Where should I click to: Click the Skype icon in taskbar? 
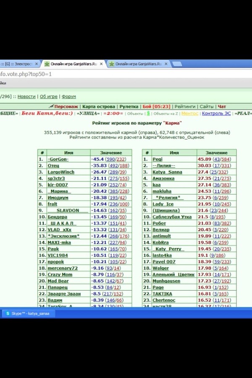point(8,313)
